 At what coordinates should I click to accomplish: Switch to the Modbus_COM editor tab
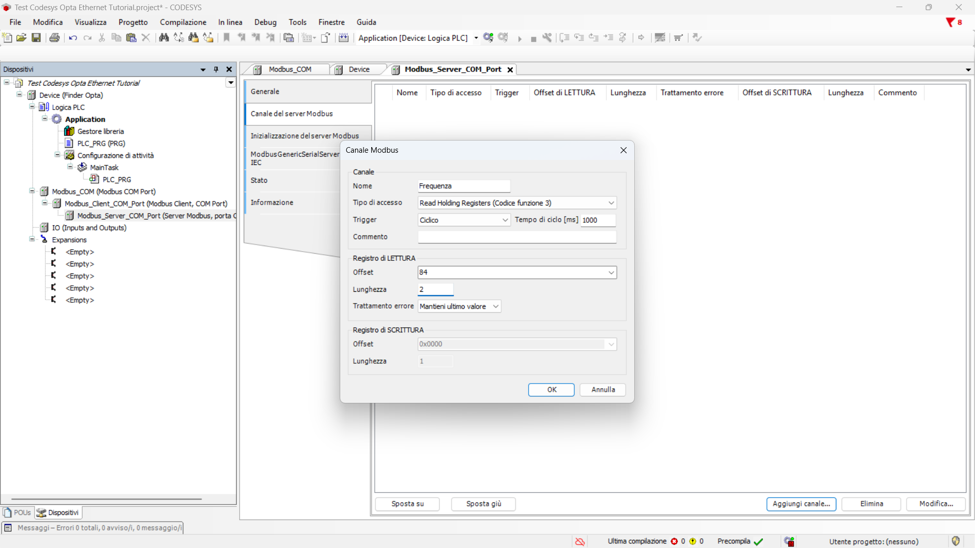(289, 70)
